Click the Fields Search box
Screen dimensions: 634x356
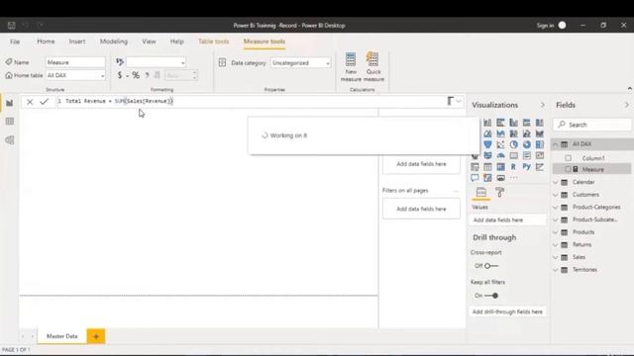592,125
